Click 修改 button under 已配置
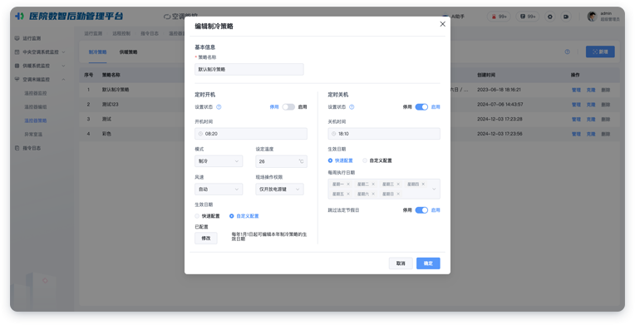The image size is (635, 325). coord(206,239)
